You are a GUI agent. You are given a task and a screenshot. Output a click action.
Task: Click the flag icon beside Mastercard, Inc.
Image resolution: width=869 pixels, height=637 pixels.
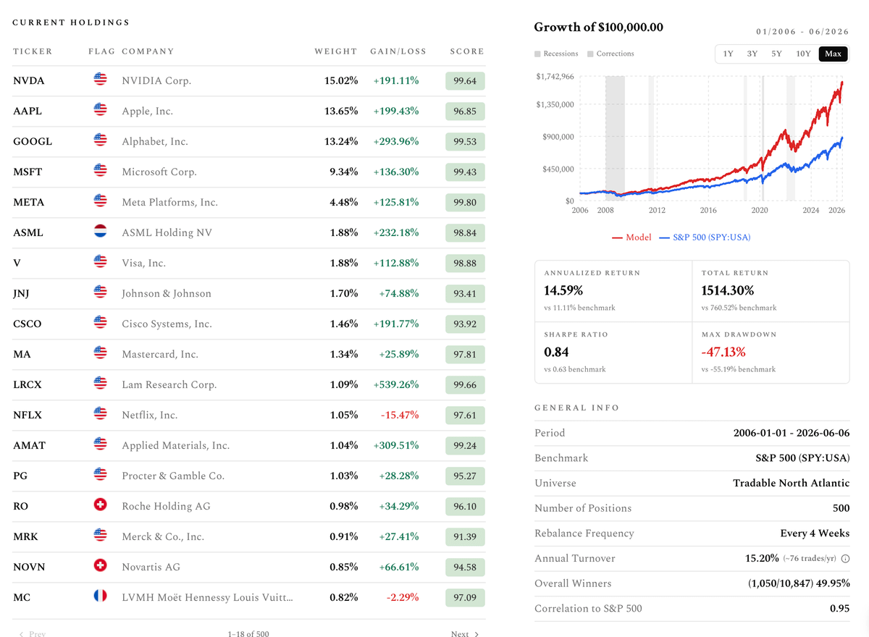click(x=101, y=353)
